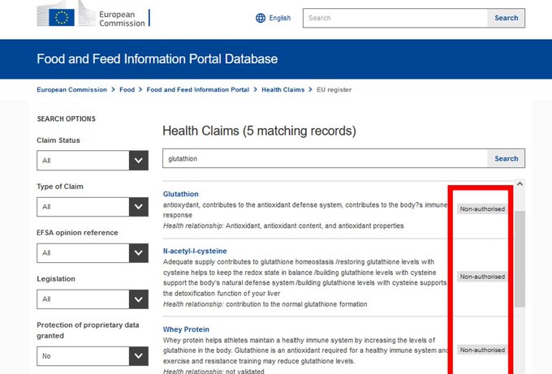This screenshot has width=552, height=374.
Task: Click the globe language icon
Action: pyautogui.click(x=261, y=18)
